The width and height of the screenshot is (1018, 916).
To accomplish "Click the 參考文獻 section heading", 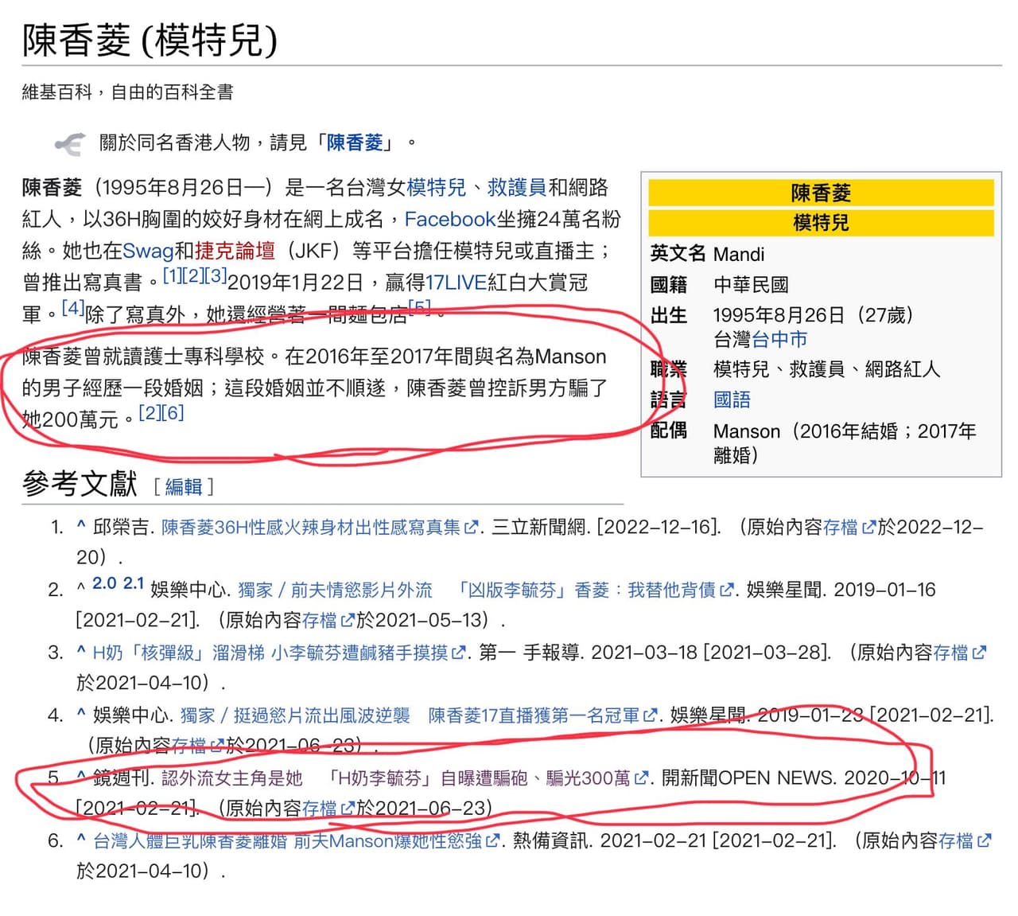I will [x=80, y=483].
